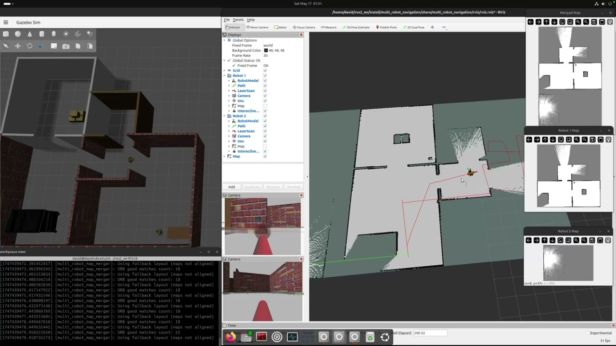The height and width of the screenshot is (346, 616).
Task: Expand the Grid display node
Action: point(224,71)
